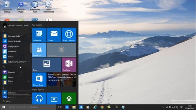Launch the green Xbox tile
The height and width of the screenshot is (110, 196).
(x=69, y=98)
